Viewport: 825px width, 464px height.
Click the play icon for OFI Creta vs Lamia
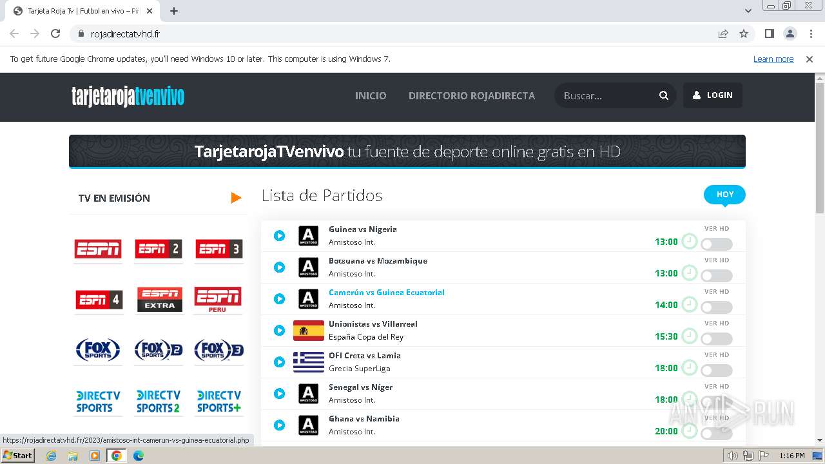click(x=279, y=362)
